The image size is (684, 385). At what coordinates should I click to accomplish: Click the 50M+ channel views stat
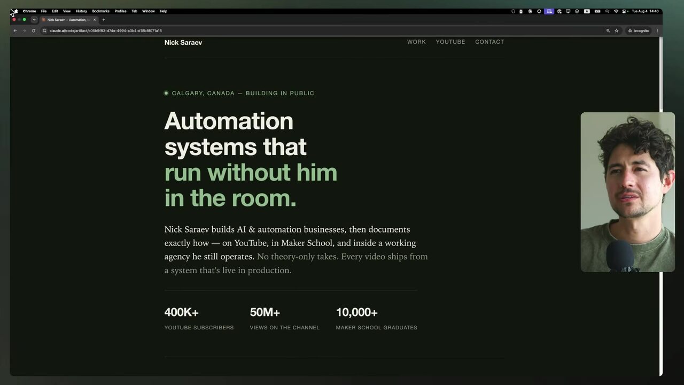click(284, 318)
